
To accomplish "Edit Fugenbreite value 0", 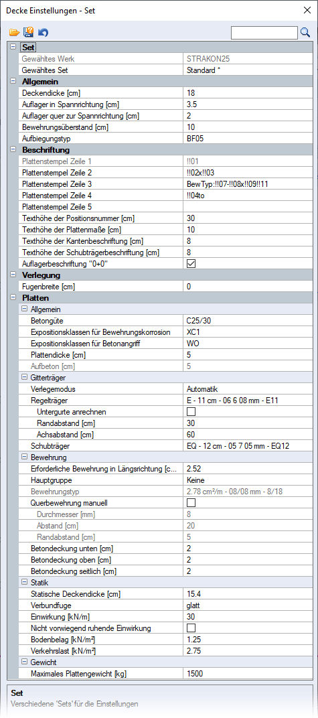I will click(x=246, y=287).
